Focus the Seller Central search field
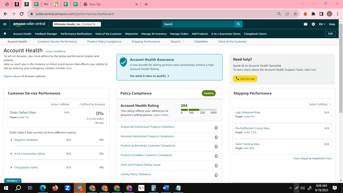343x193 pixels. (198, 24)
